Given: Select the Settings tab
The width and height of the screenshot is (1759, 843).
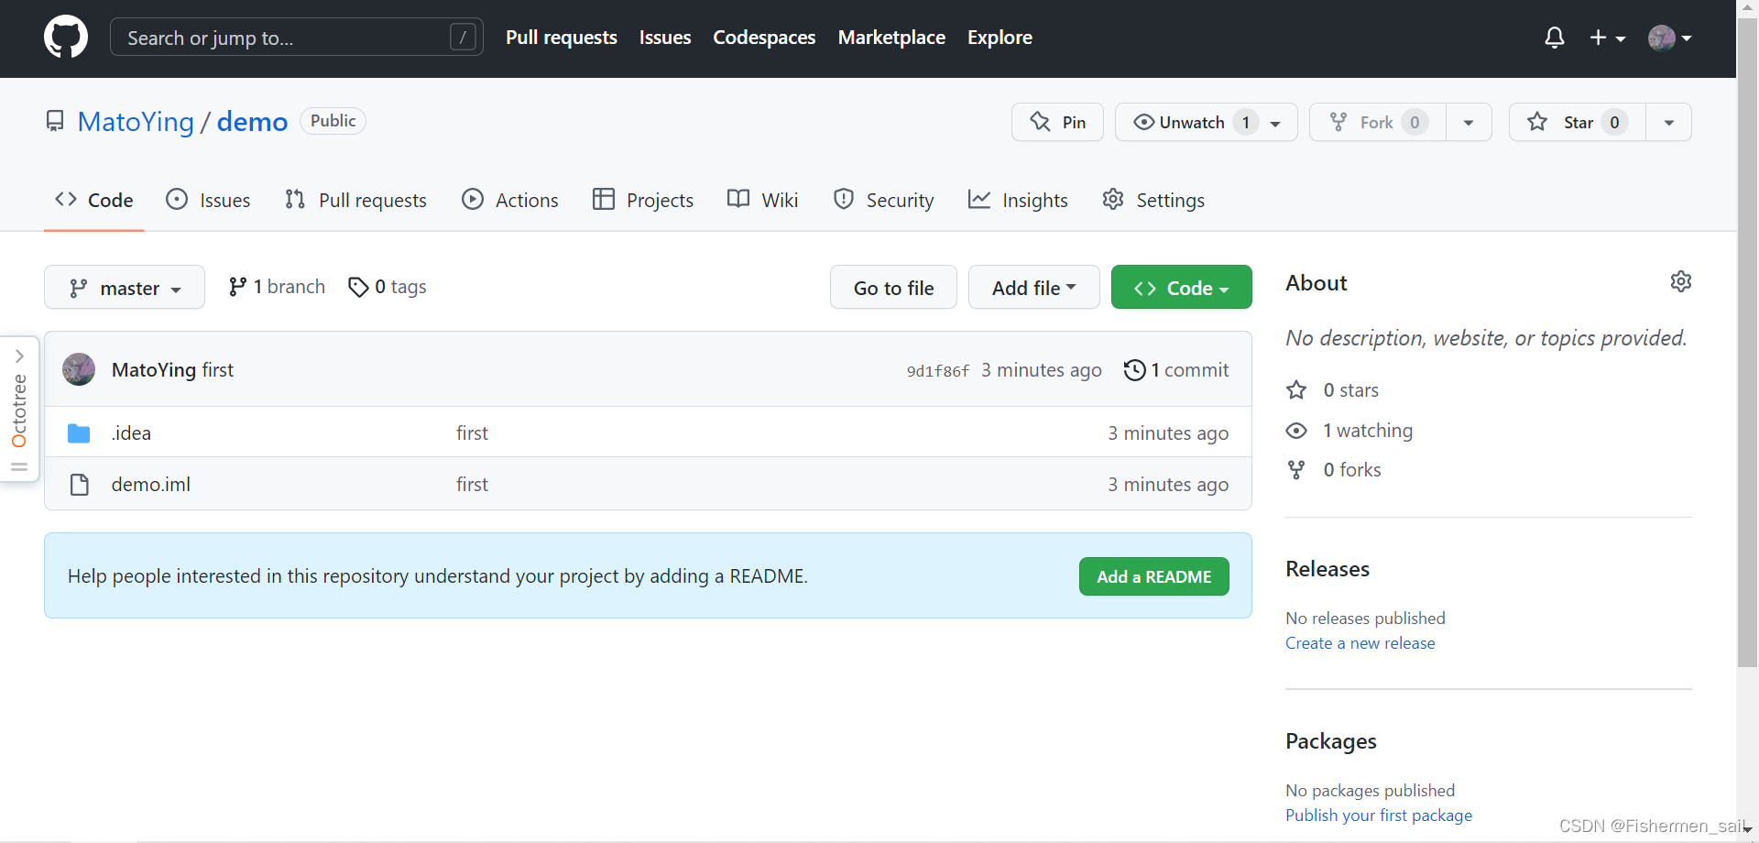Looking at the screenshot, I should (x=1153, y=200).
